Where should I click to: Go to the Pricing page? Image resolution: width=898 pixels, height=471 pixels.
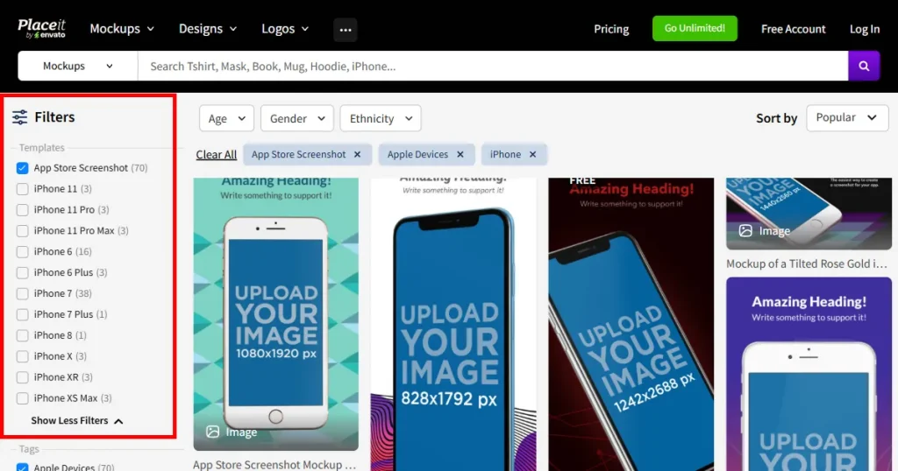pyautogui.click(x=611, y=29)
